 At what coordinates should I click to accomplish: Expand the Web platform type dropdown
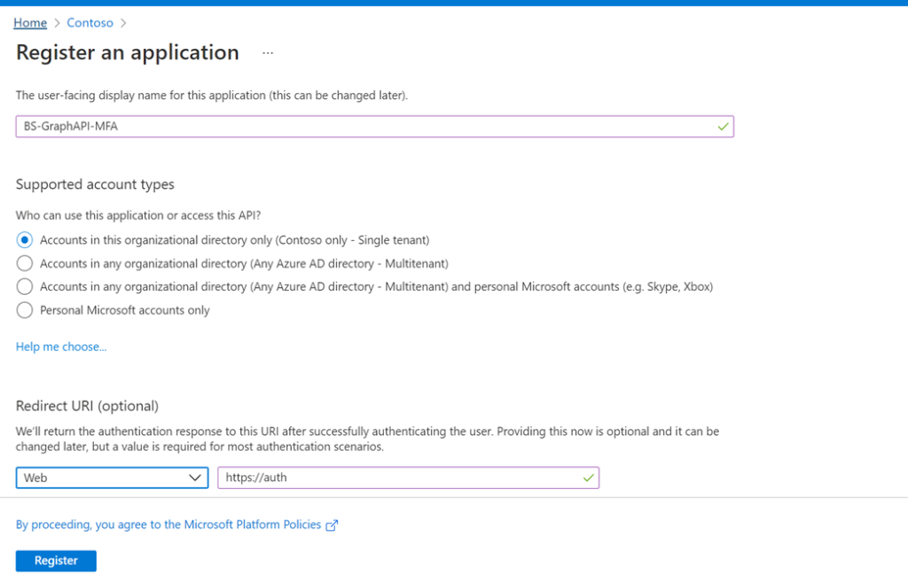tap(112, 478)
